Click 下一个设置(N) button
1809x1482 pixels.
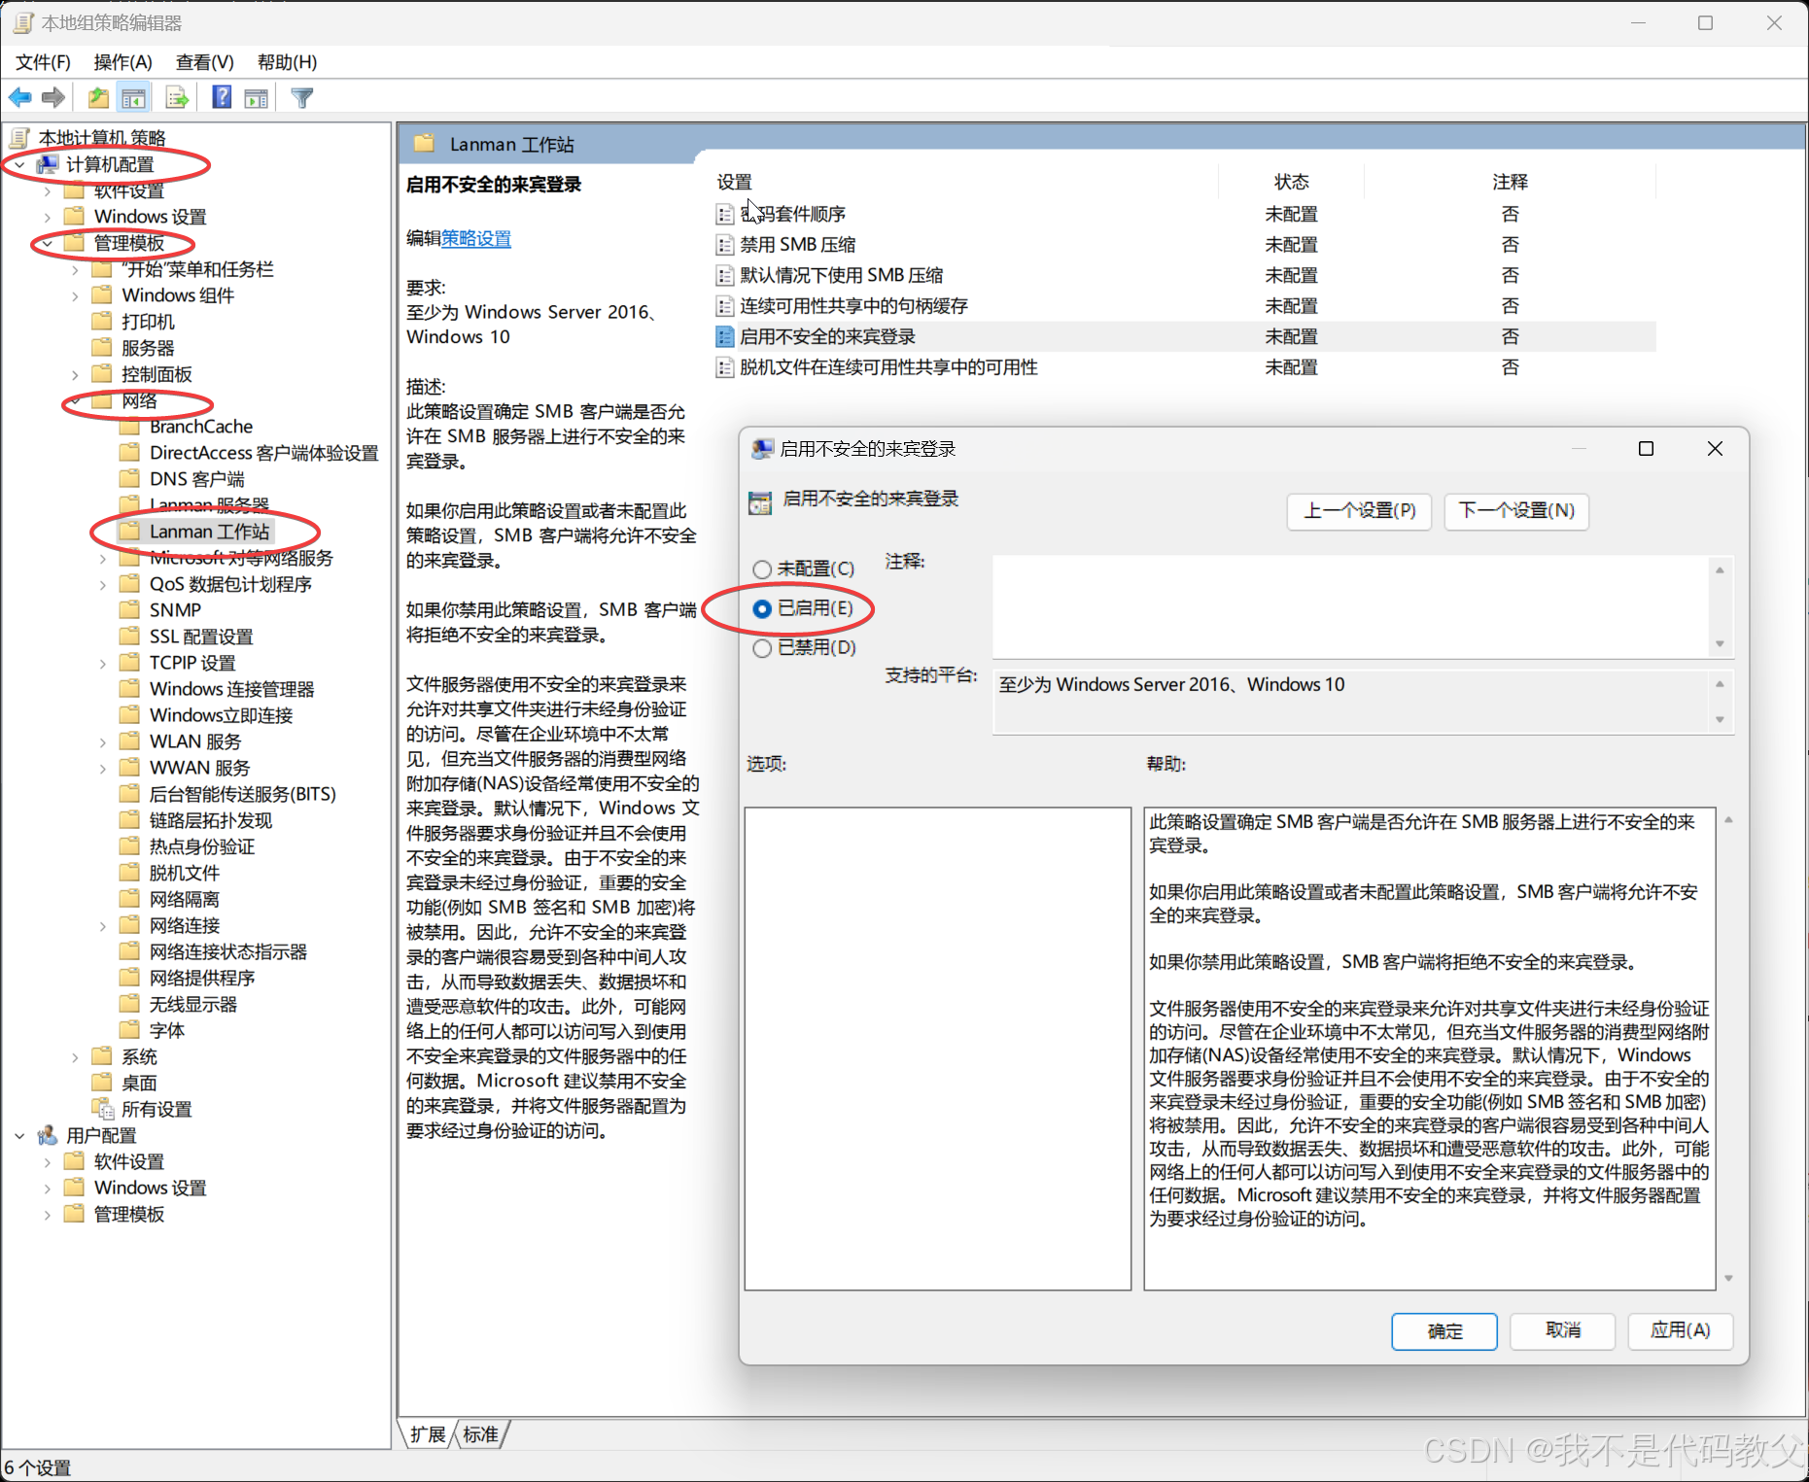tap(1516, 511)
